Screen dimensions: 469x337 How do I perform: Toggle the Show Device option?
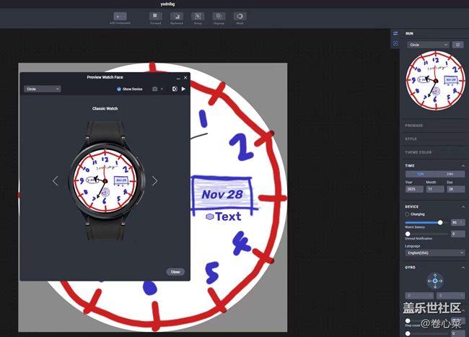pyautogui.click(x=120, y=89)
